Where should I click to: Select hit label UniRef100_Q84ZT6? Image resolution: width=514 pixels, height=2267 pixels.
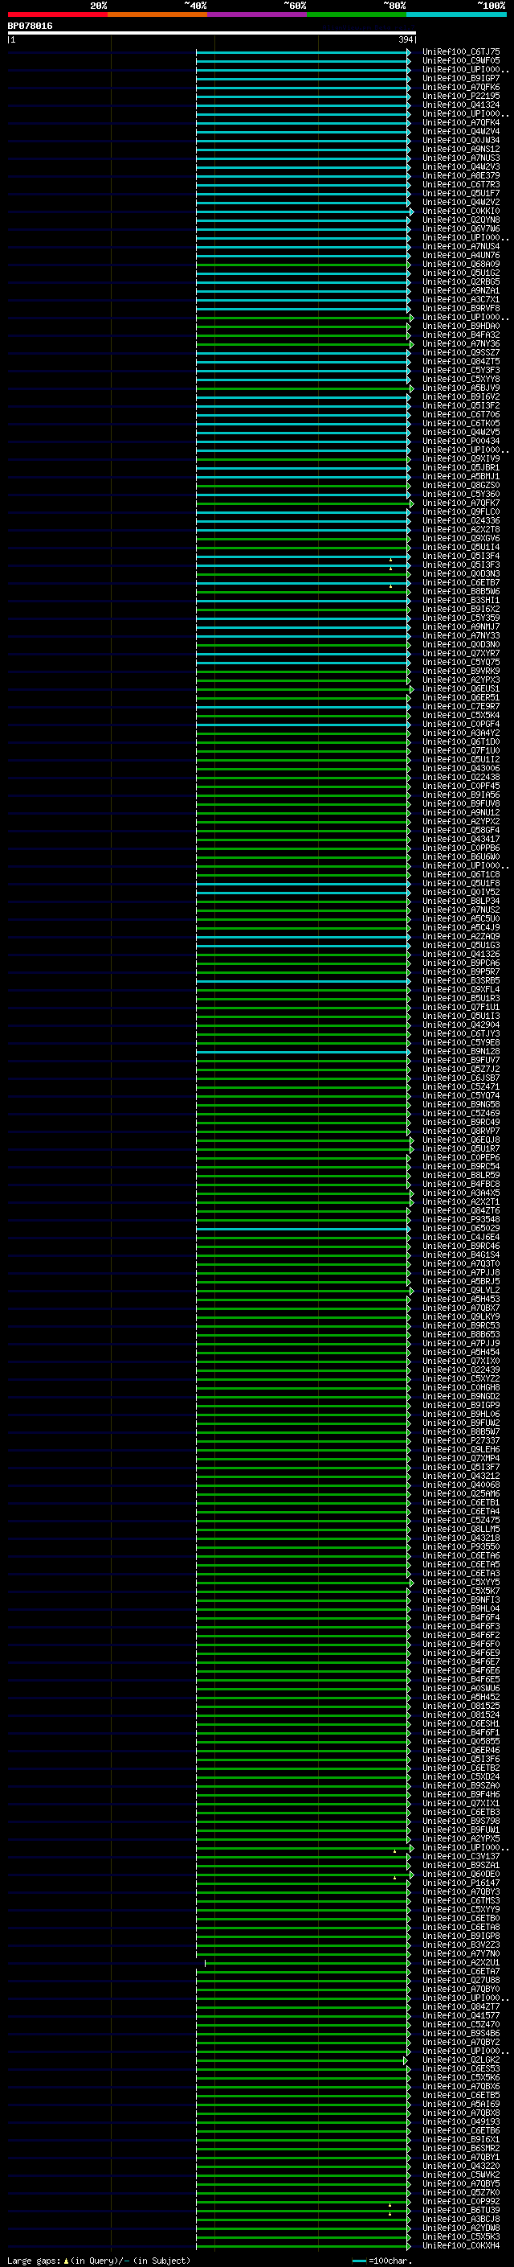[460, 1211]
